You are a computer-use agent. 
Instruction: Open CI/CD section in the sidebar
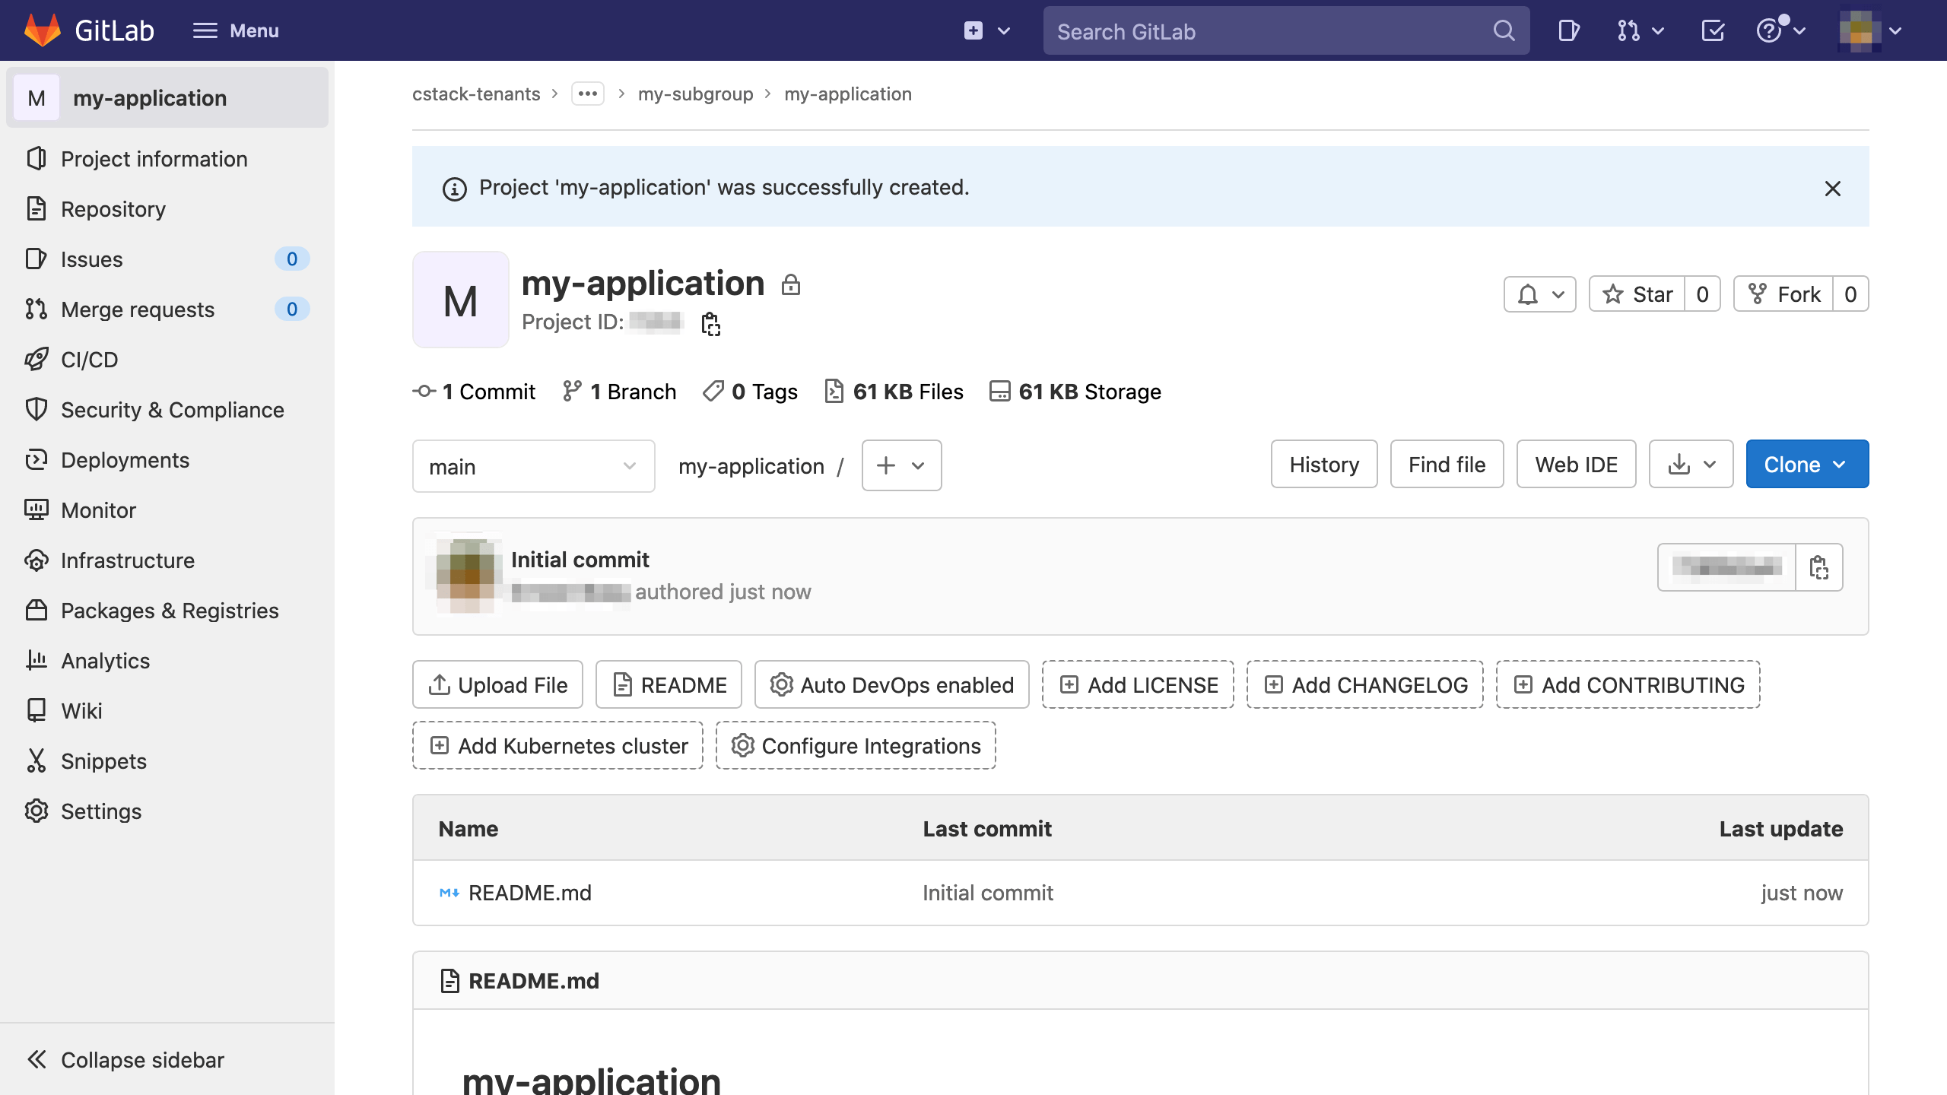point(90,359)
